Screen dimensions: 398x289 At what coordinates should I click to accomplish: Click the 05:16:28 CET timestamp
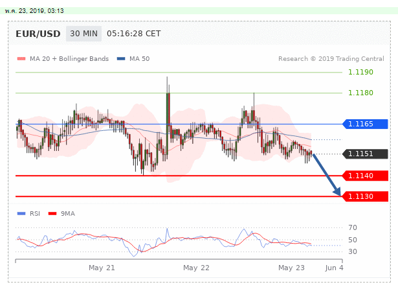click(x=133, y=34)
